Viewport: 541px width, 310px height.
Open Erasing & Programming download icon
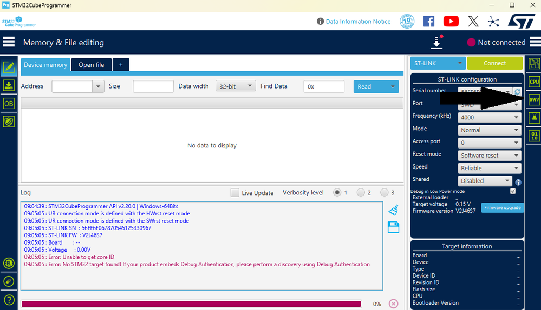coord(9,85)
